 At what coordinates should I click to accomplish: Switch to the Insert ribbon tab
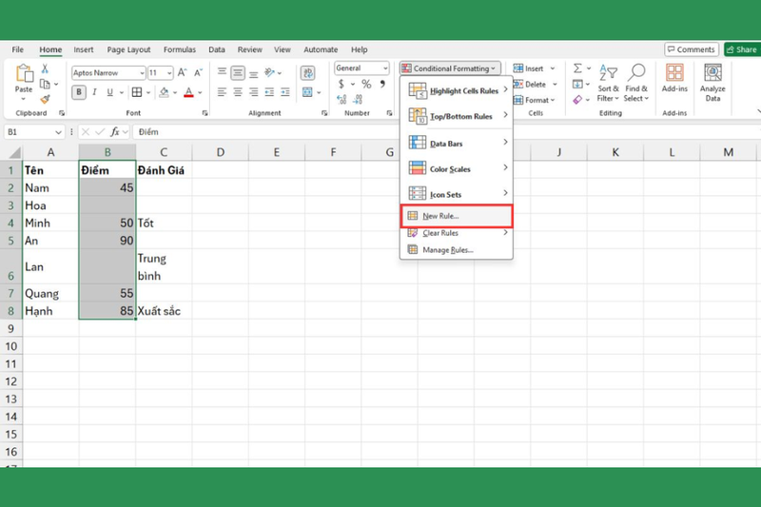tap(84, 49)
